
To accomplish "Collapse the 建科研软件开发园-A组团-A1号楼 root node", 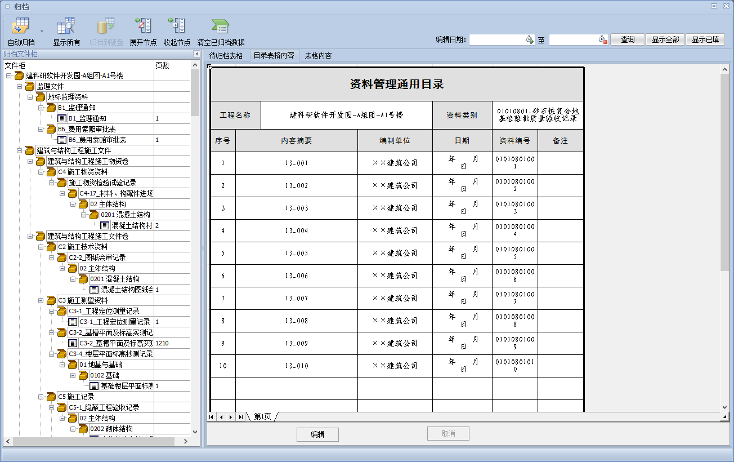I will pyautogui.click(x=8, y=75).
